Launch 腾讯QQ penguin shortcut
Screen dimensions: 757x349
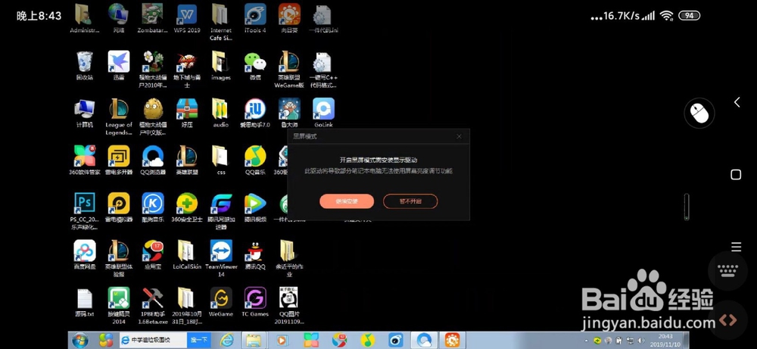[x=255, y=254]
